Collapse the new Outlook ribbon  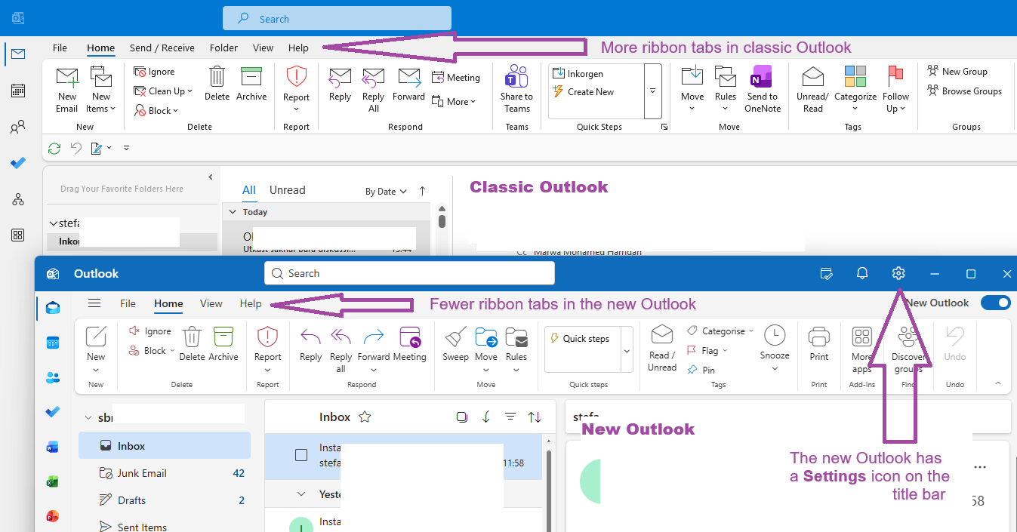[998, 383]
